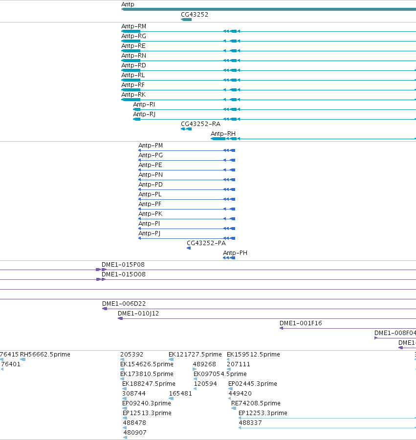The image size is (416, 440).
Task: Open clone DME1-010J12
Action: tap(138, 314)
